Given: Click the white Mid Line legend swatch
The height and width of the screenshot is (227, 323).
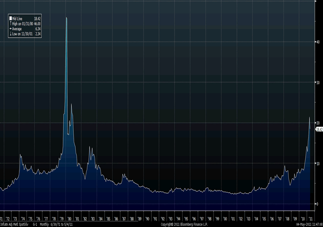Looking at the screenshot, I should tap(11, 19).
